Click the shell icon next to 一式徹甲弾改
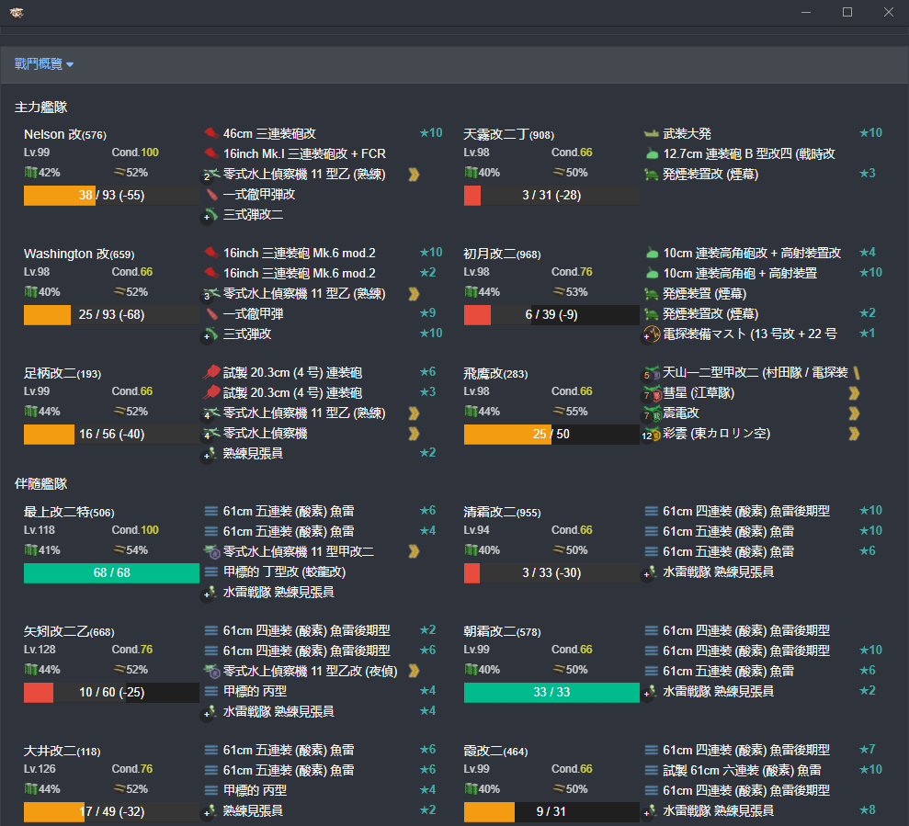Screen dimensions: 909x826 pyautogui.click(x=210, y=195)
